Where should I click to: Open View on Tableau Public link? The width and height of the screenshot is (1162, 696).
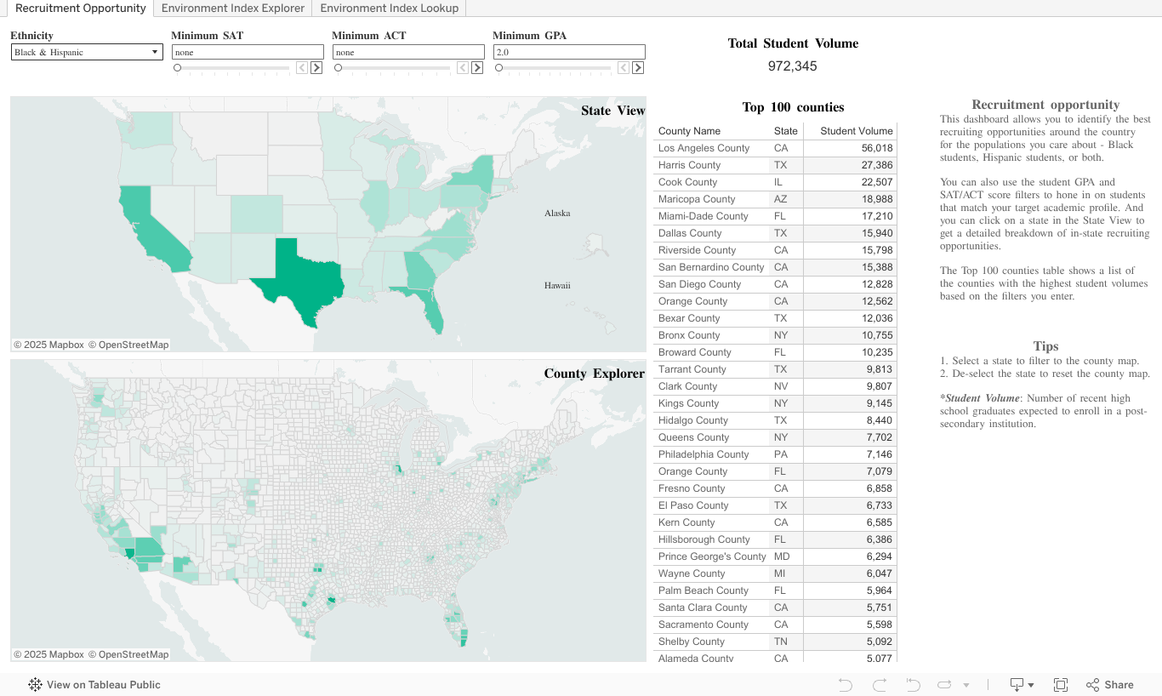pyautogui.click(x=94, y=685)
